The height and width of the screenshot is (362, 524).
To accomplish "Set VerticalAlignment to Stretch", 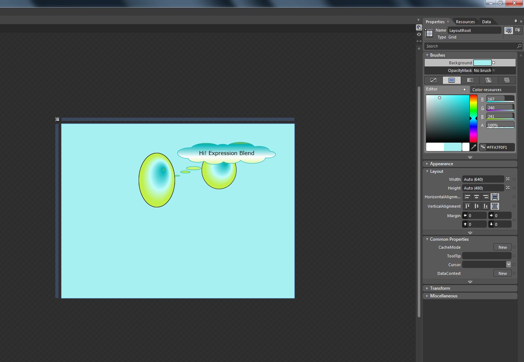I will tap(495, 206).
